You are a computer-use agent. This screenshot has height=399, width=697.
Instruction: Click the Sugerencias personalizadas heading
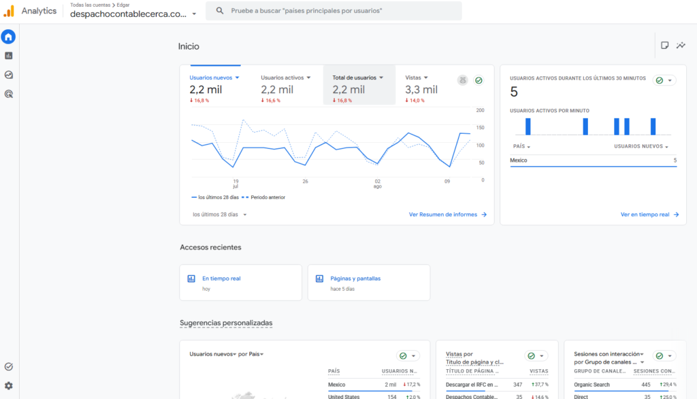[226, 323]
